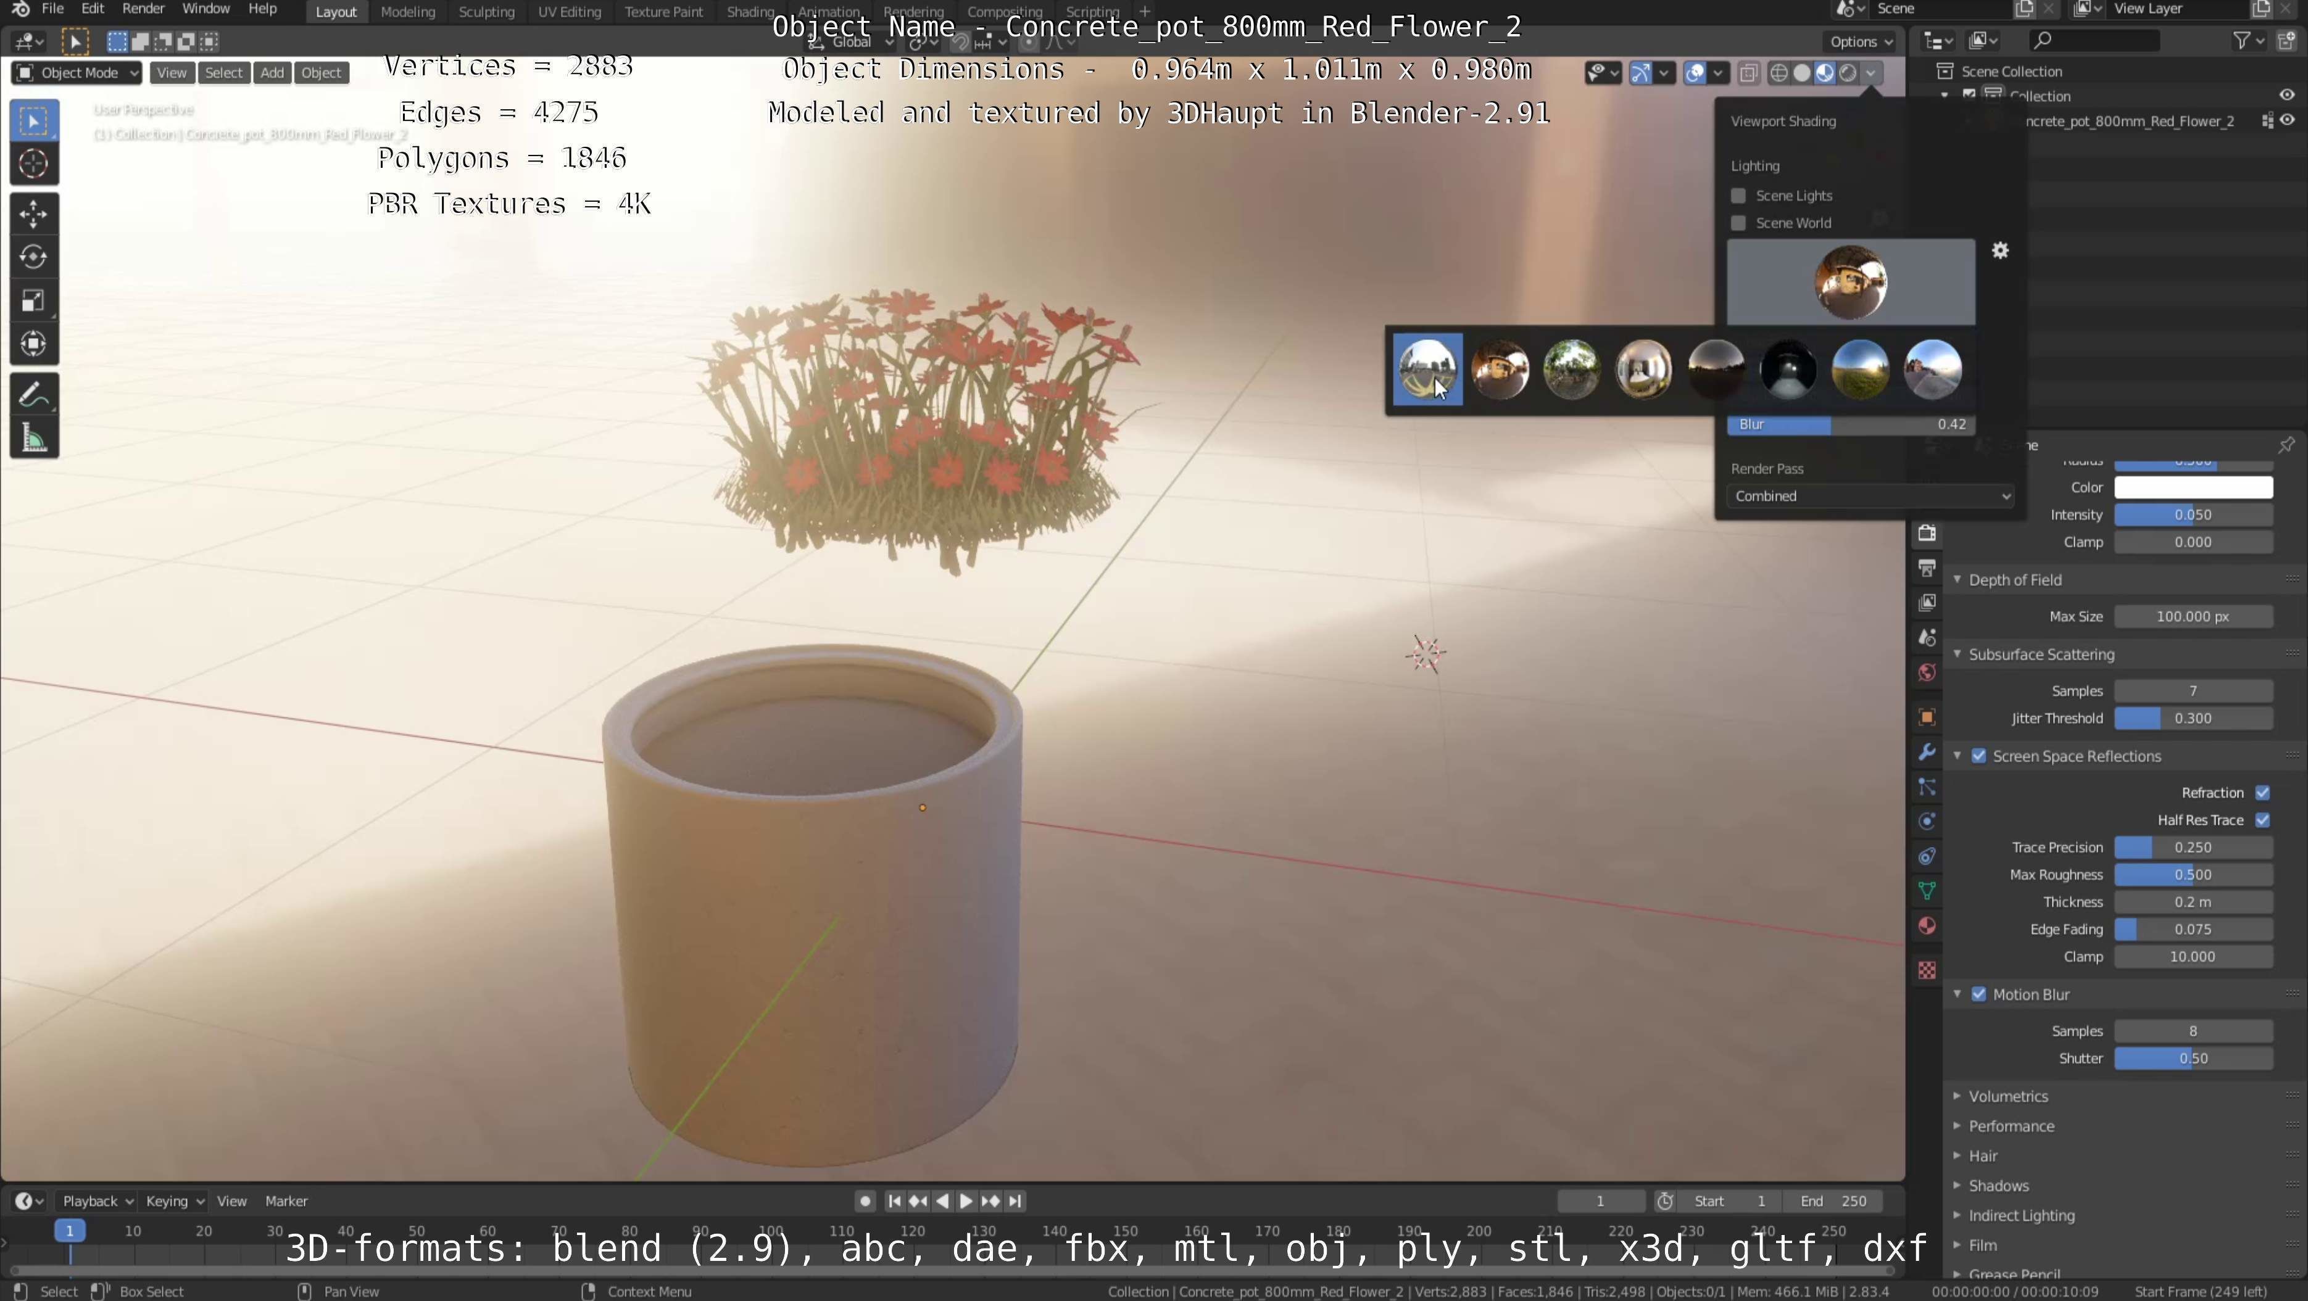Open HDRI settings gear in Viewport Shading

click(2000, 250)
